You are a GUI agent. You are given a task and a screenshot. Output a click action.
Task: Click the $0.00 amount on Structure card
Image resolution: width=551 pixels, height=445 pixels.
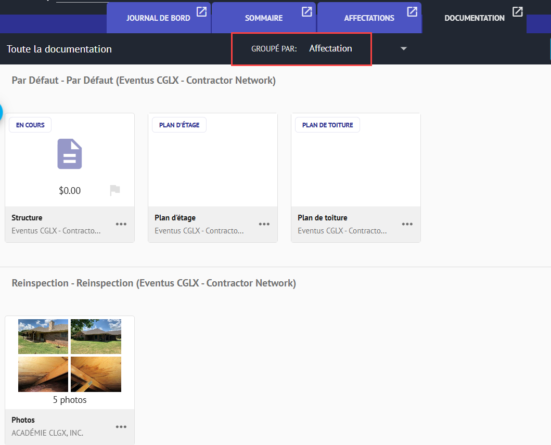coord(70,191)
